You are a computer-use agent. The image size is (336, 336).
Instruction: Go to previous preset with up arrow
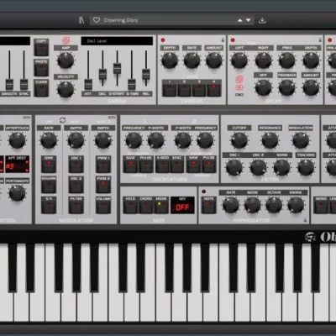pyautogui.click(x=240, y=20)
